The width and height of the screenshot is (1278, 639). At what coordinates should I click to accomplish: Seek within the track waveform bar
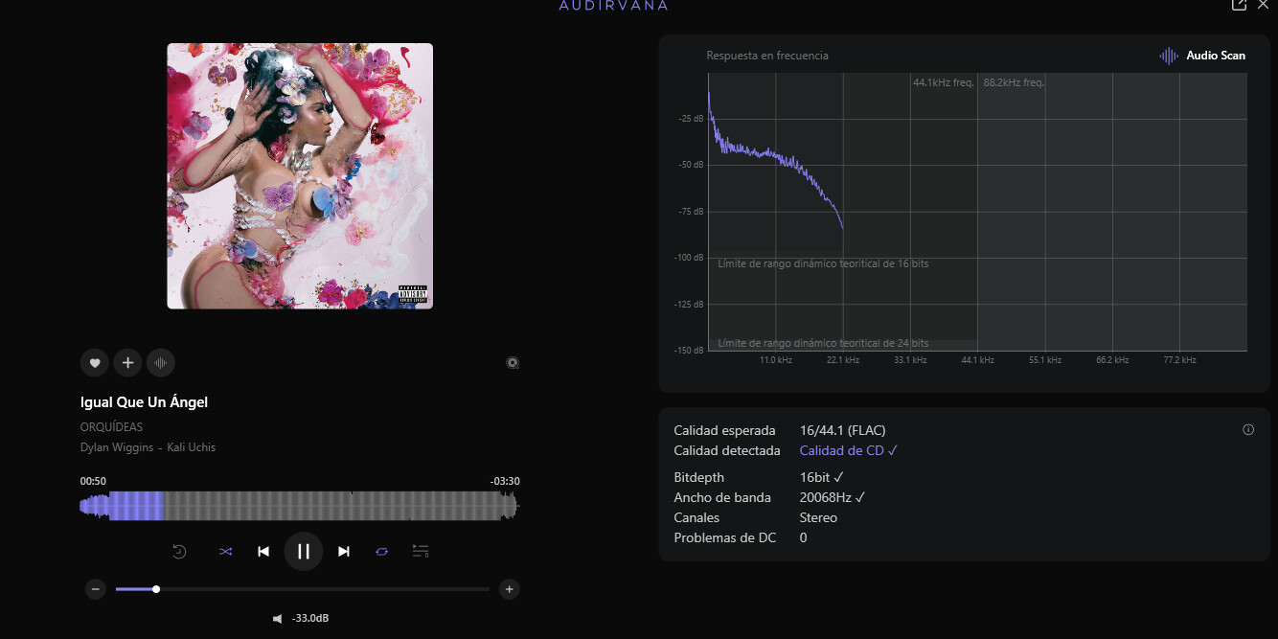click(299, 506)
